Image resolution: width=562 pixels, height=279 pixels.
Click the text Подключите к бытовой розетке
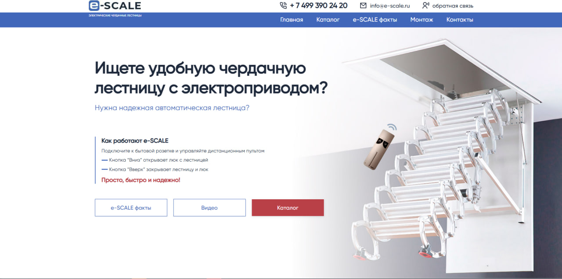click(183, 151)
